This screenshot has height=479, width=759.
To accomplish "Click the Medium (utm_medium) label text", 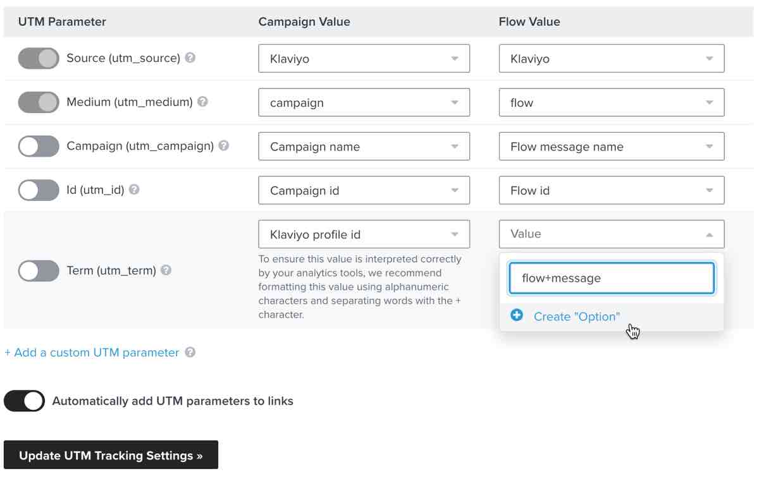I will pyautogui.click(x=130, y=101).
